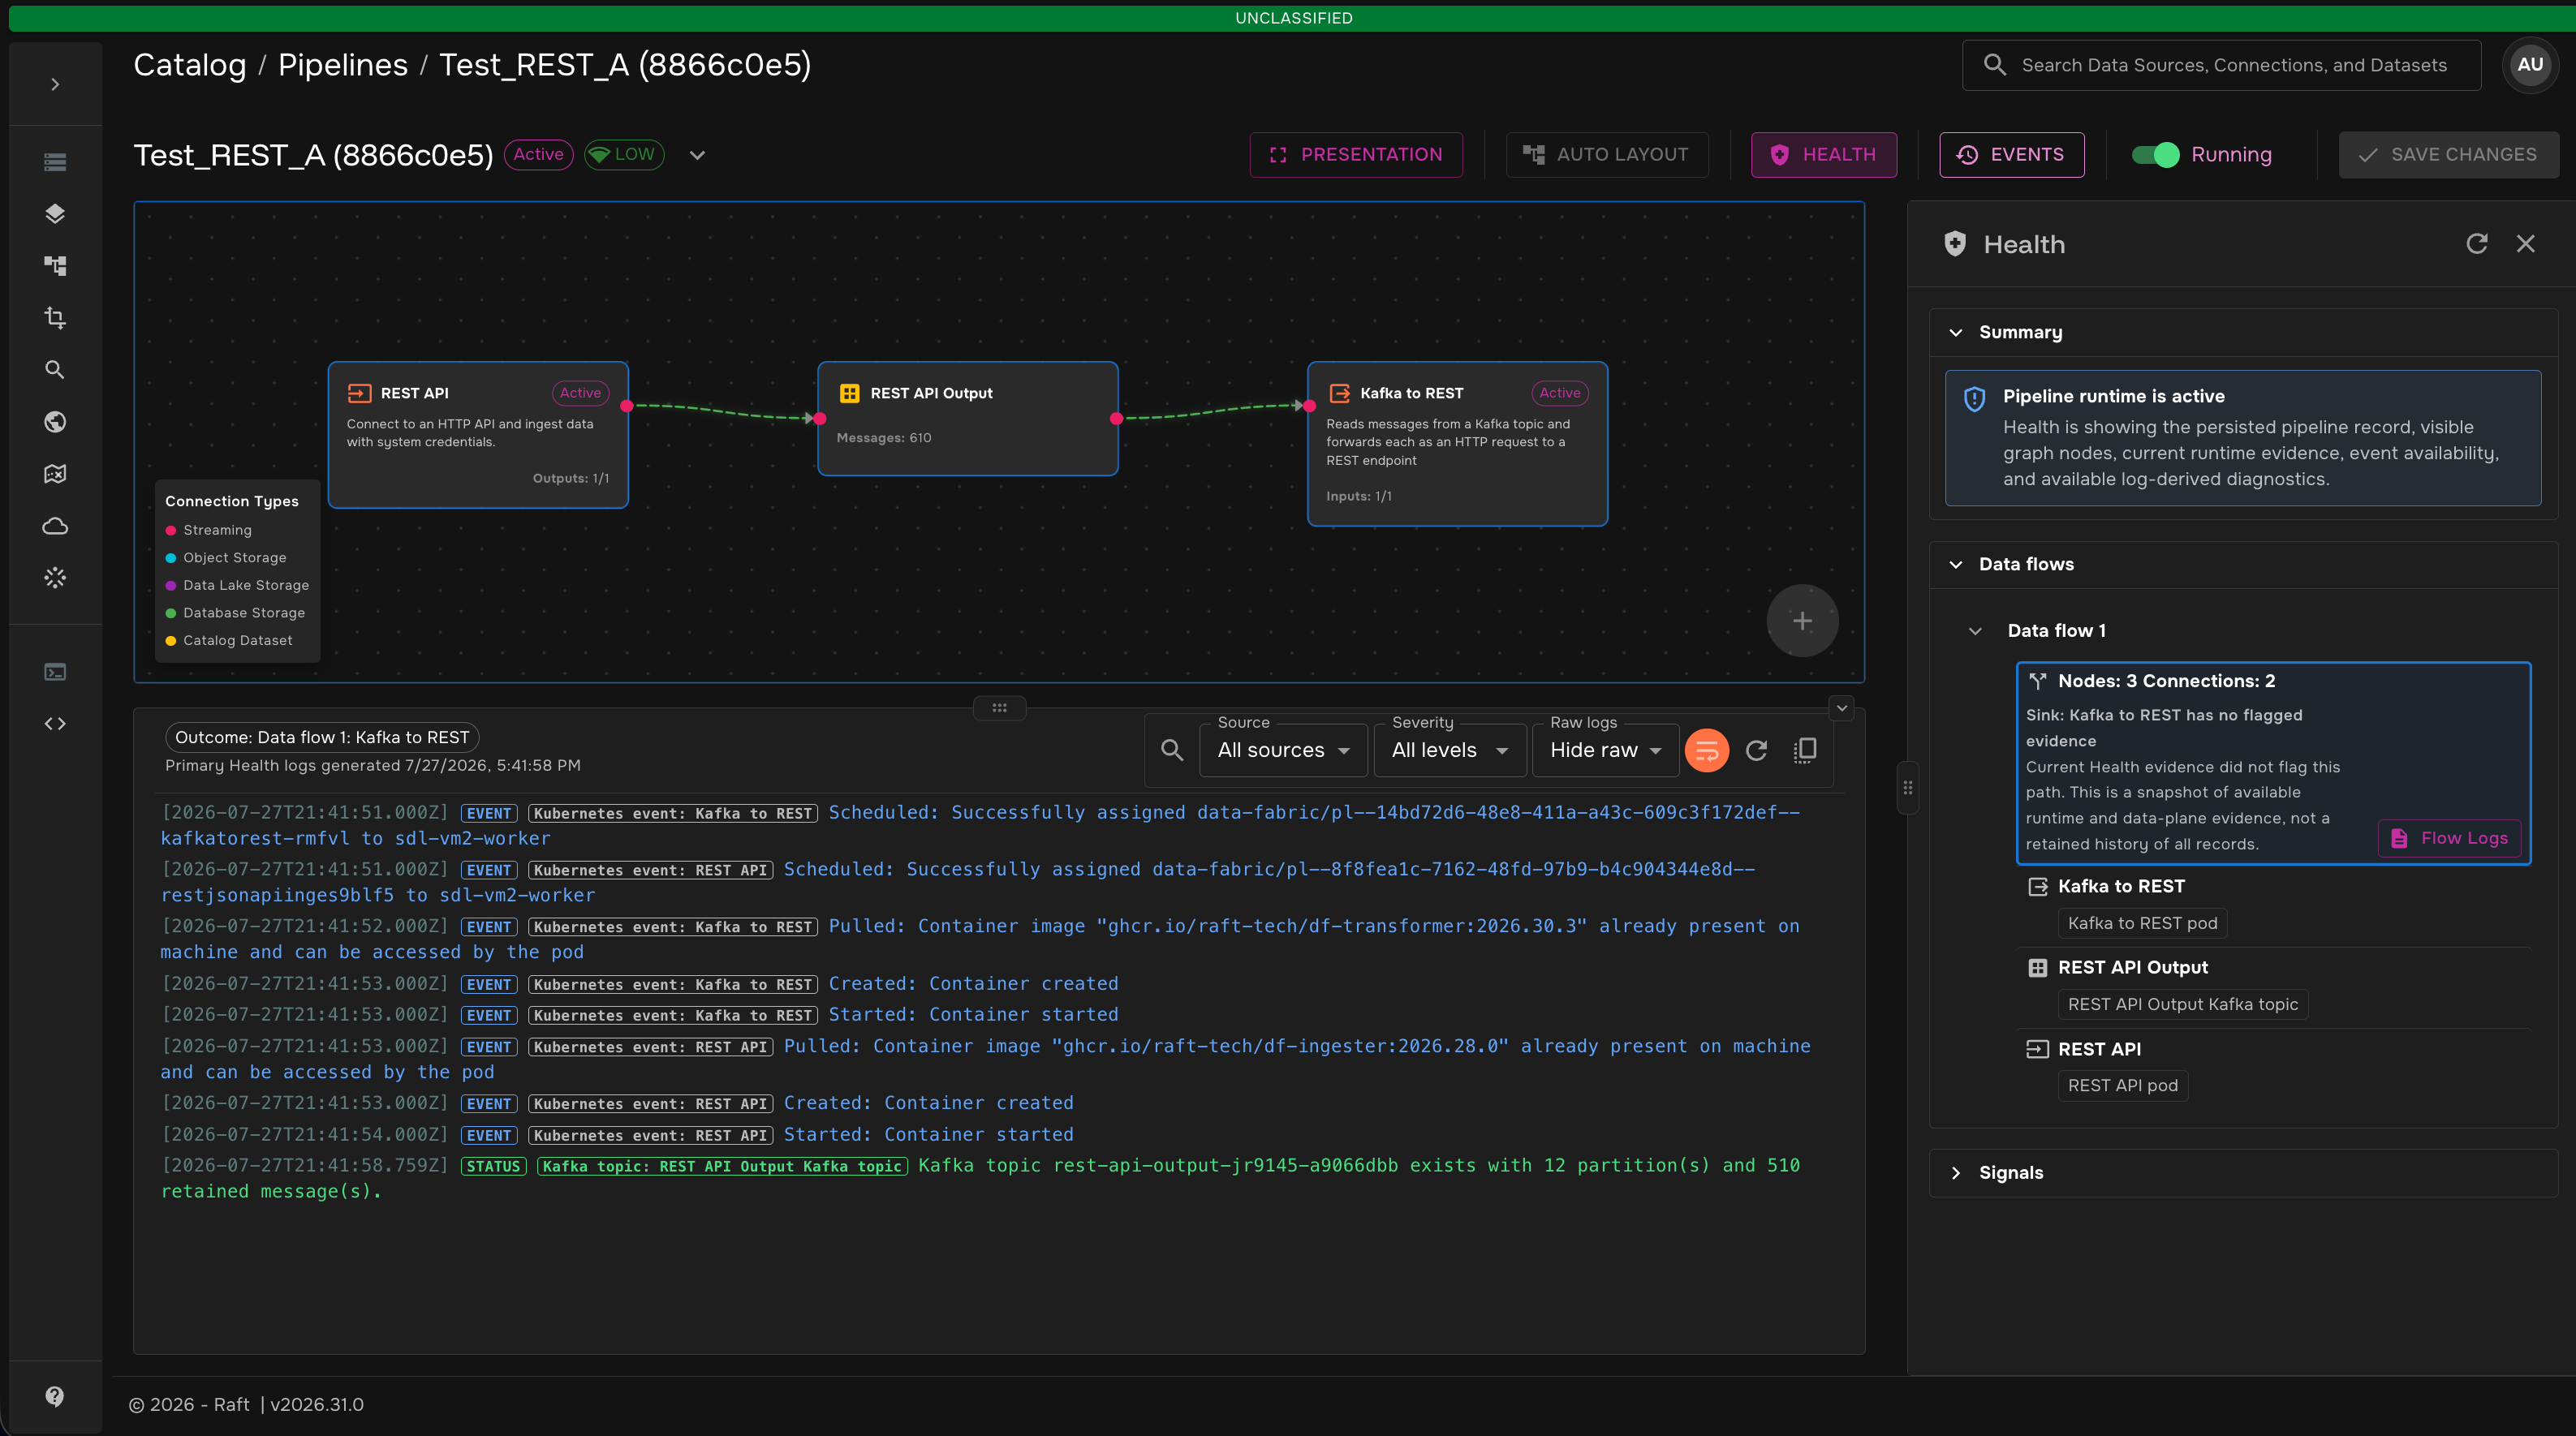
Task: Click the STATUS tag in the last log line
Action: [493, 1166]
